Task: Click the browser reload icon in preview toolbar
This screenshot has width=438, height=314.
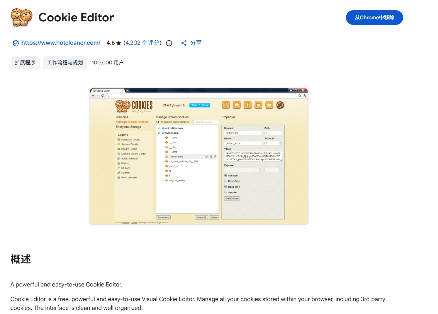Action: tap(103, 96)
